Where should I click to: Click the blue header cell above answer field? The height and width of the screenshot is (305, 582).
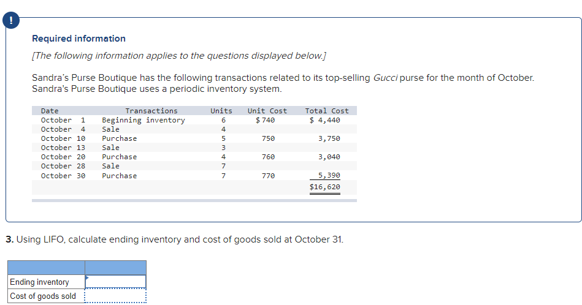(x=115, y=268)
